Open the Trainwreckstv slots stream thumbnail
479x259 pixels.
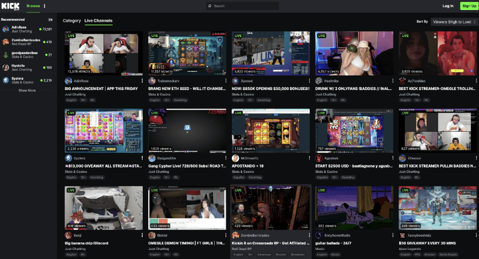(187, 53)
